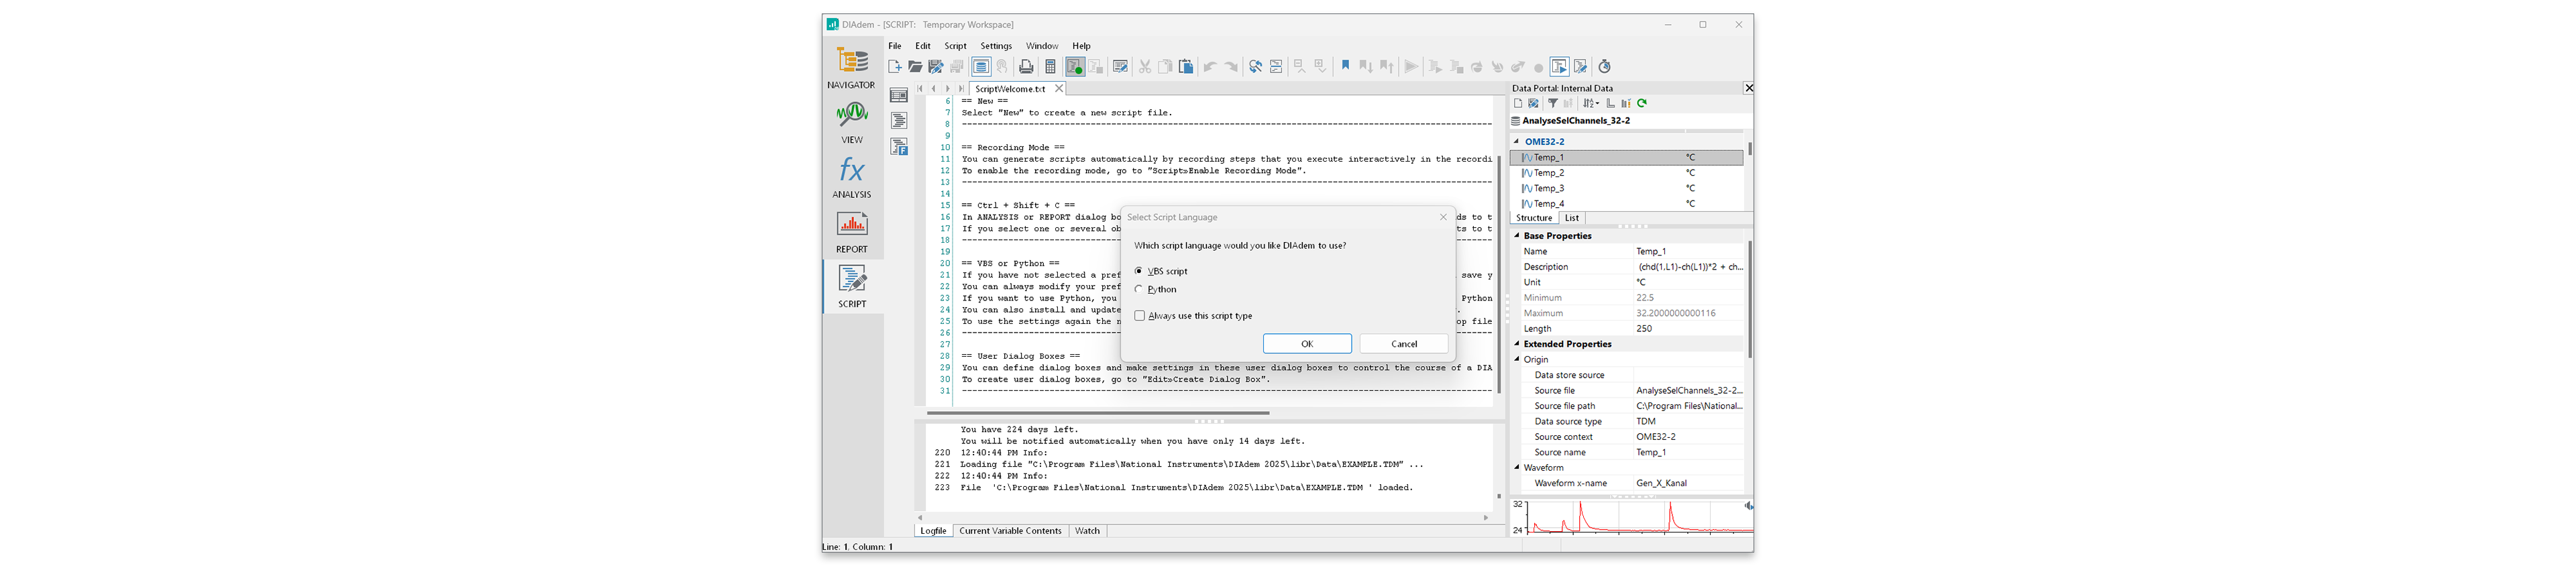The image size is (2576, 566).
Task: Open the Edit menu
Action: (923, 46)
